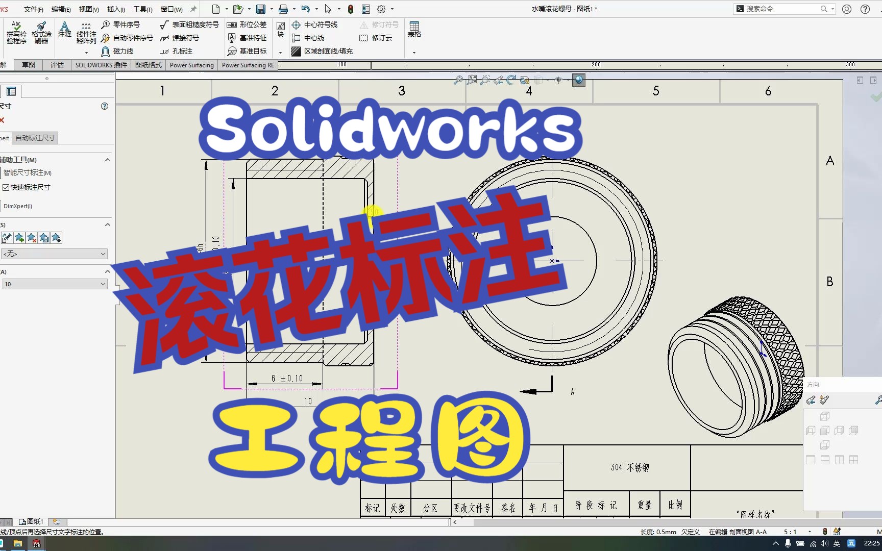Click the New document icon
This screenshot has height=551, width=882.
point(216,9)
